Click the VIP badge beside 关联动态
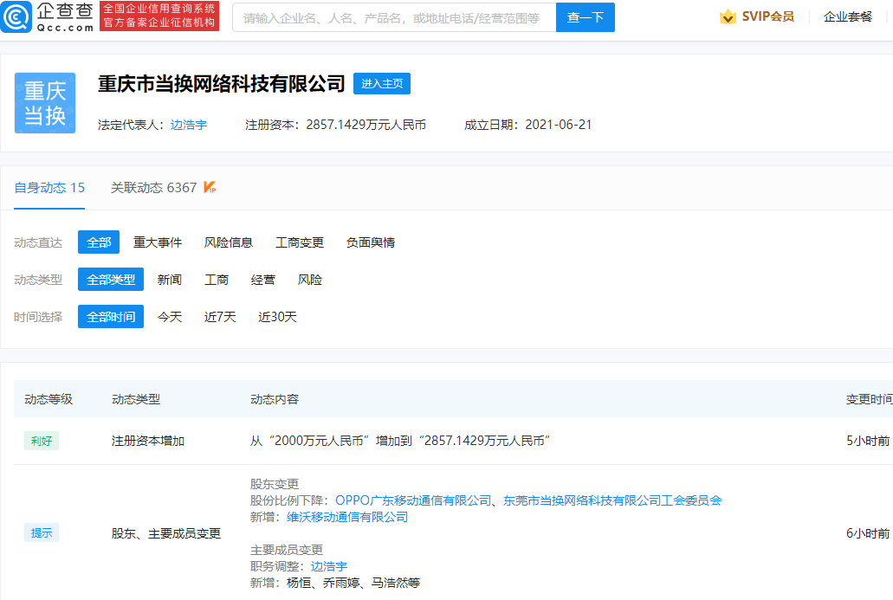Screen dimensions: 893x600 (x=210, y=188)
